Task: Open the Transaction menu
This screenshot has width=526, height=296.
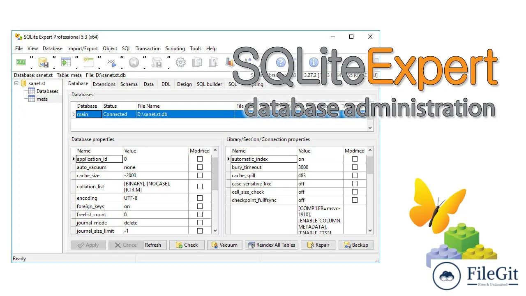Action: coord(148,48)
